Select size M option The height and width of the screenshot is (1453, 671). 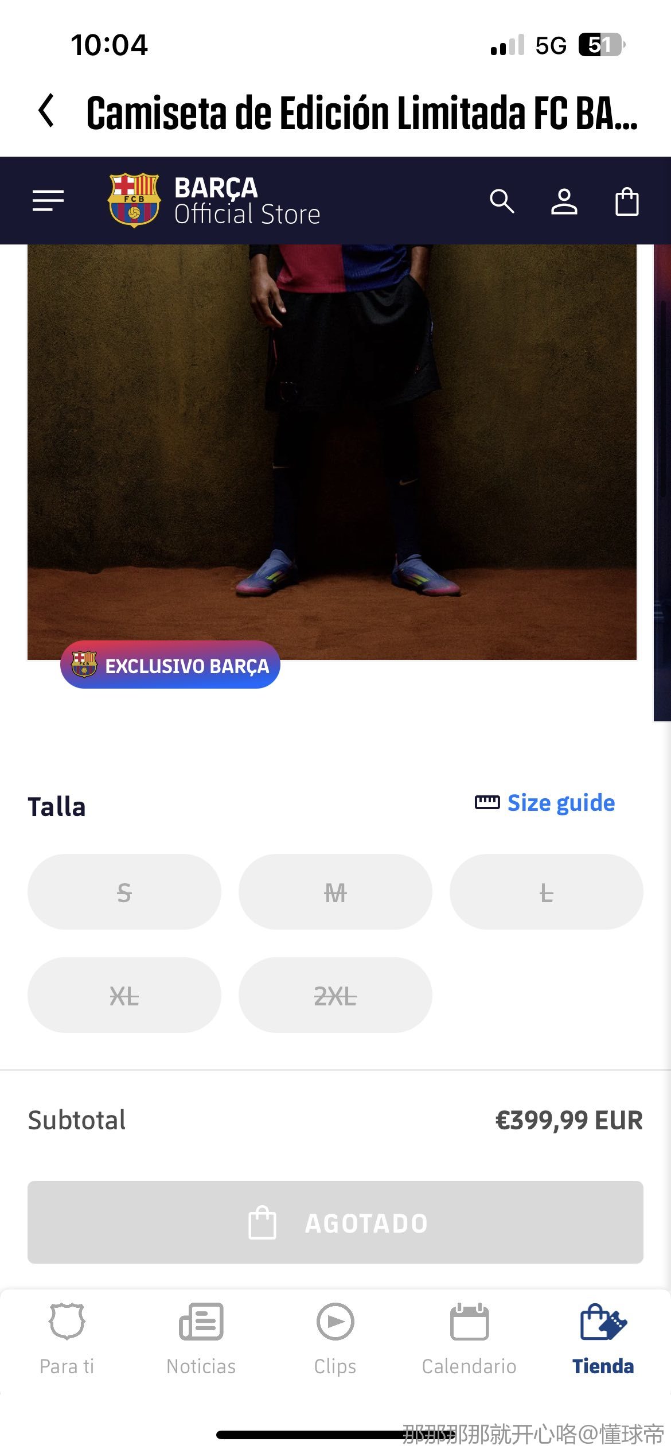click(x=335, y=892)
